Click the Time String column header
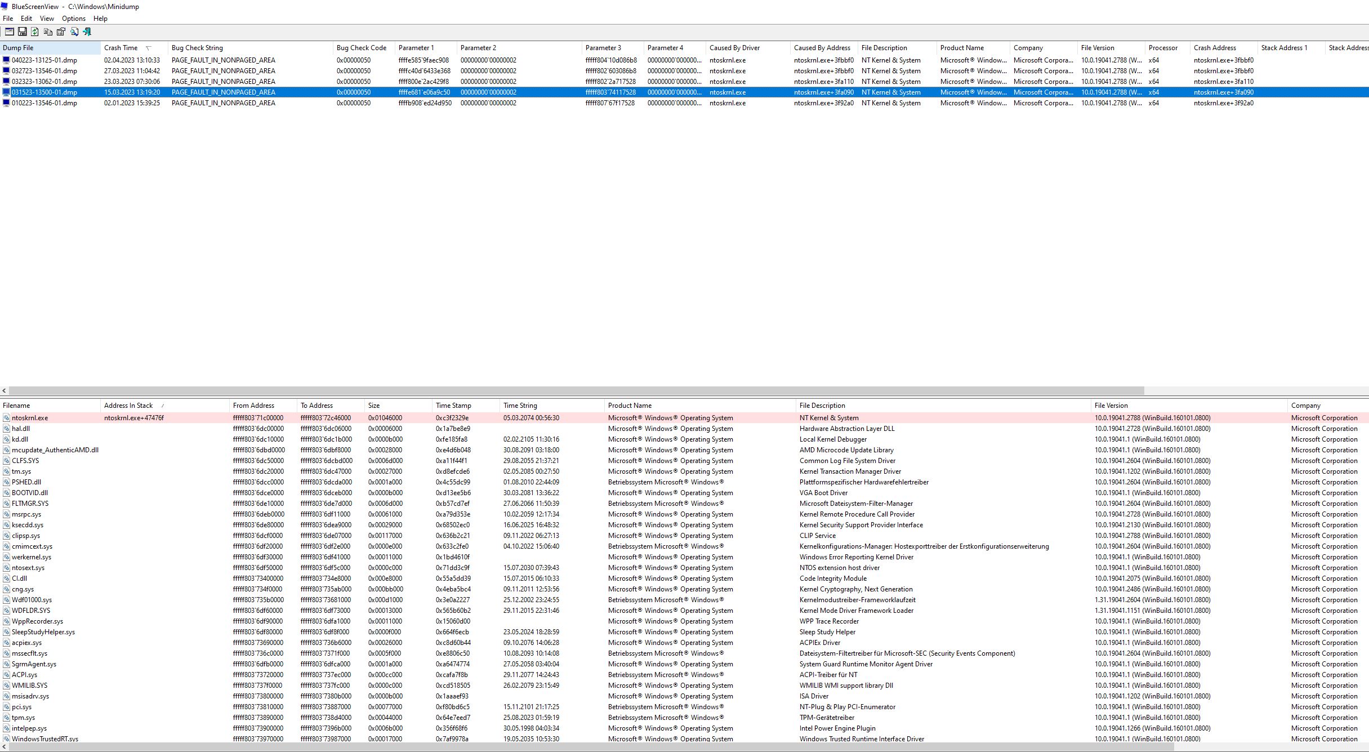This screenshot has height=752, width=1369. (x=520, y=406)
